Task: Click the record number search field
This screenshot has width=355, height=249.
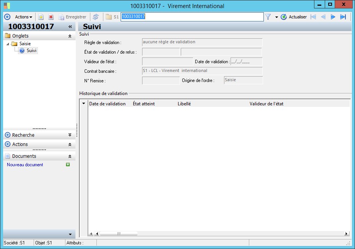Action: [192, 17]
